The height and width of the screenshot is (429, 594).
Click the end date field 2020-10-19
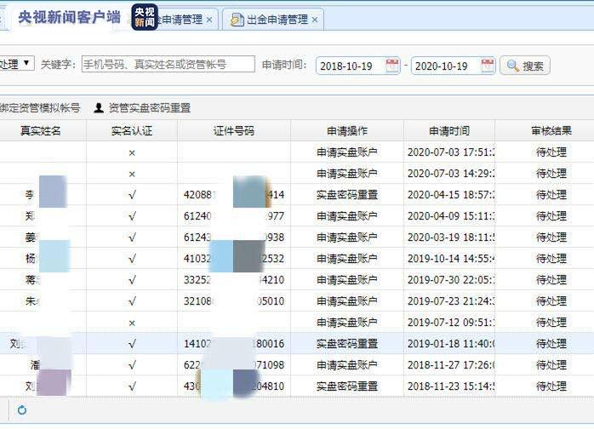tap(446, 66)
